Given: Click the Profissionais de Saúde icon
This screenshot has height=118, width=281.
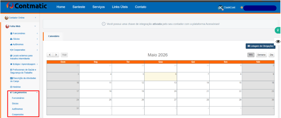Looking at the screenshot, I should (x=11, y=70).
